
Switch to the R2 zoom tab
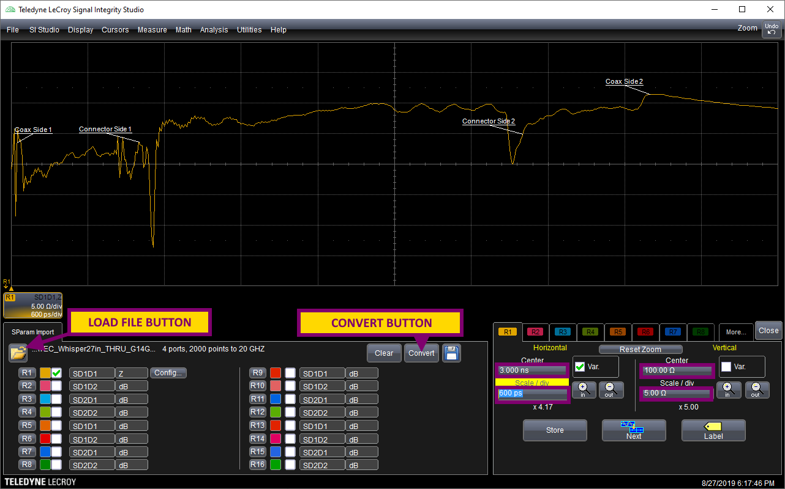536,332
